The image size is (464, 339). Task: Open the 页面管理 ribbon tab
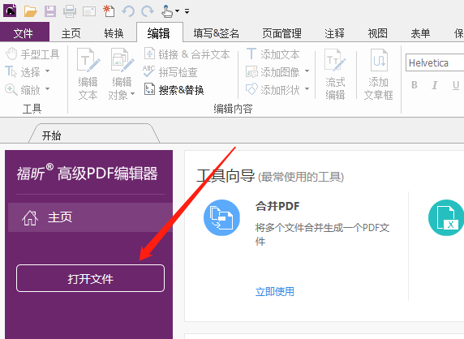click(x=281, y=33)
